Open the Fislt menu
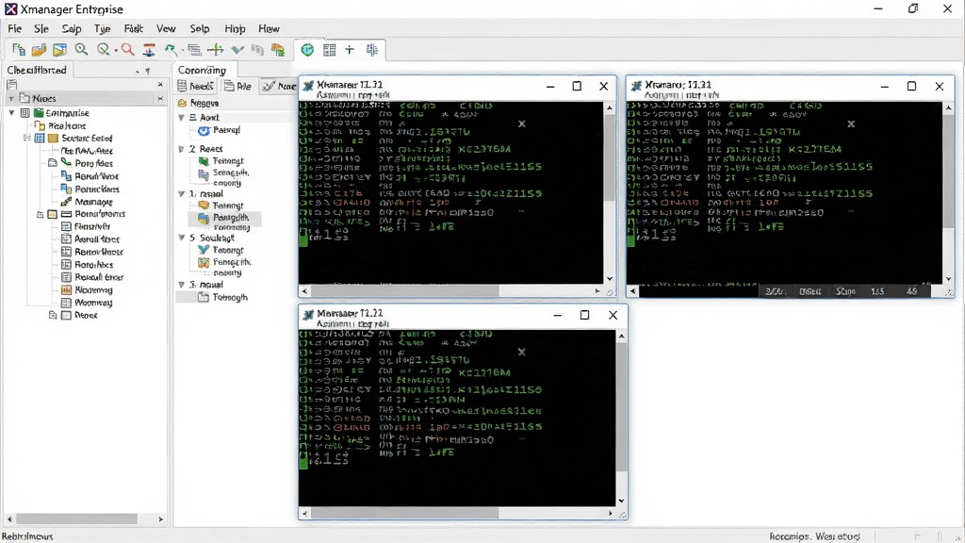 pos(134,28)
